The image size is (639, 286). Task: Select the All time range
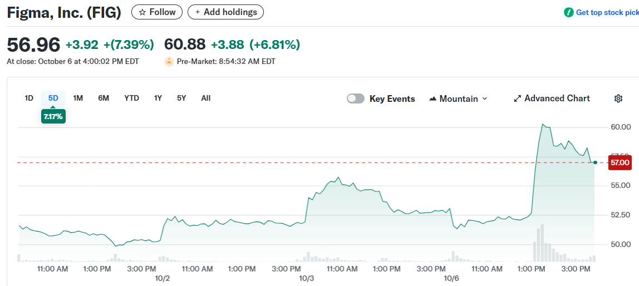coord(206,98)
